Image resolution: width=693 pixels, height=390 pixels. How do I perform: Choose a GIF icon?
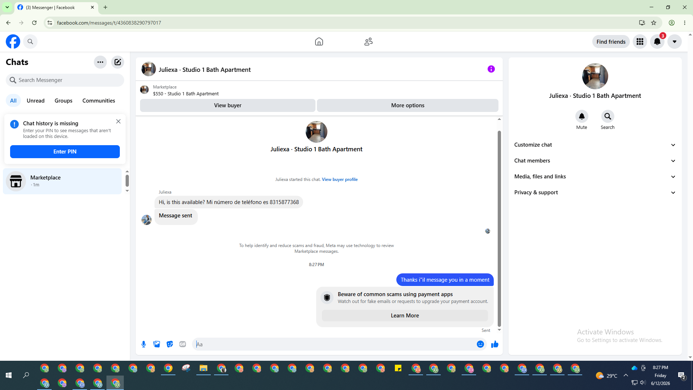[x=183, y=344]
